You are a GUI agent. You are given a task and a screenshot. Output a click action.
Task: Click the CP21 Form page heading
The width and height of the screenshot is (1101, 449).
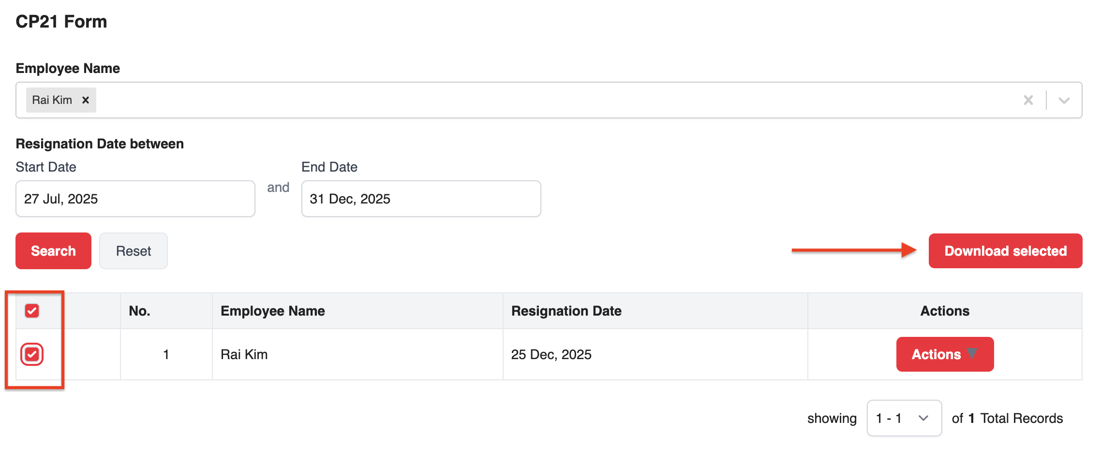pyautogui.click(x=61, y=22)
